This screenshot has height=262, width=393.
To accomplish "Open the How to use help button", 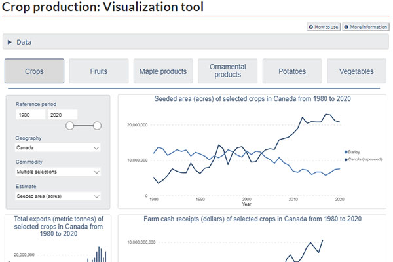I will [x=324, y=27].
